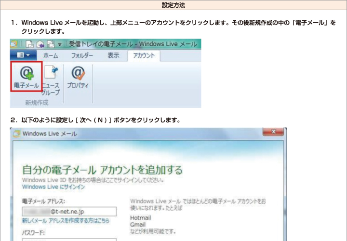Click the Gmail text

tap(138, 225)
